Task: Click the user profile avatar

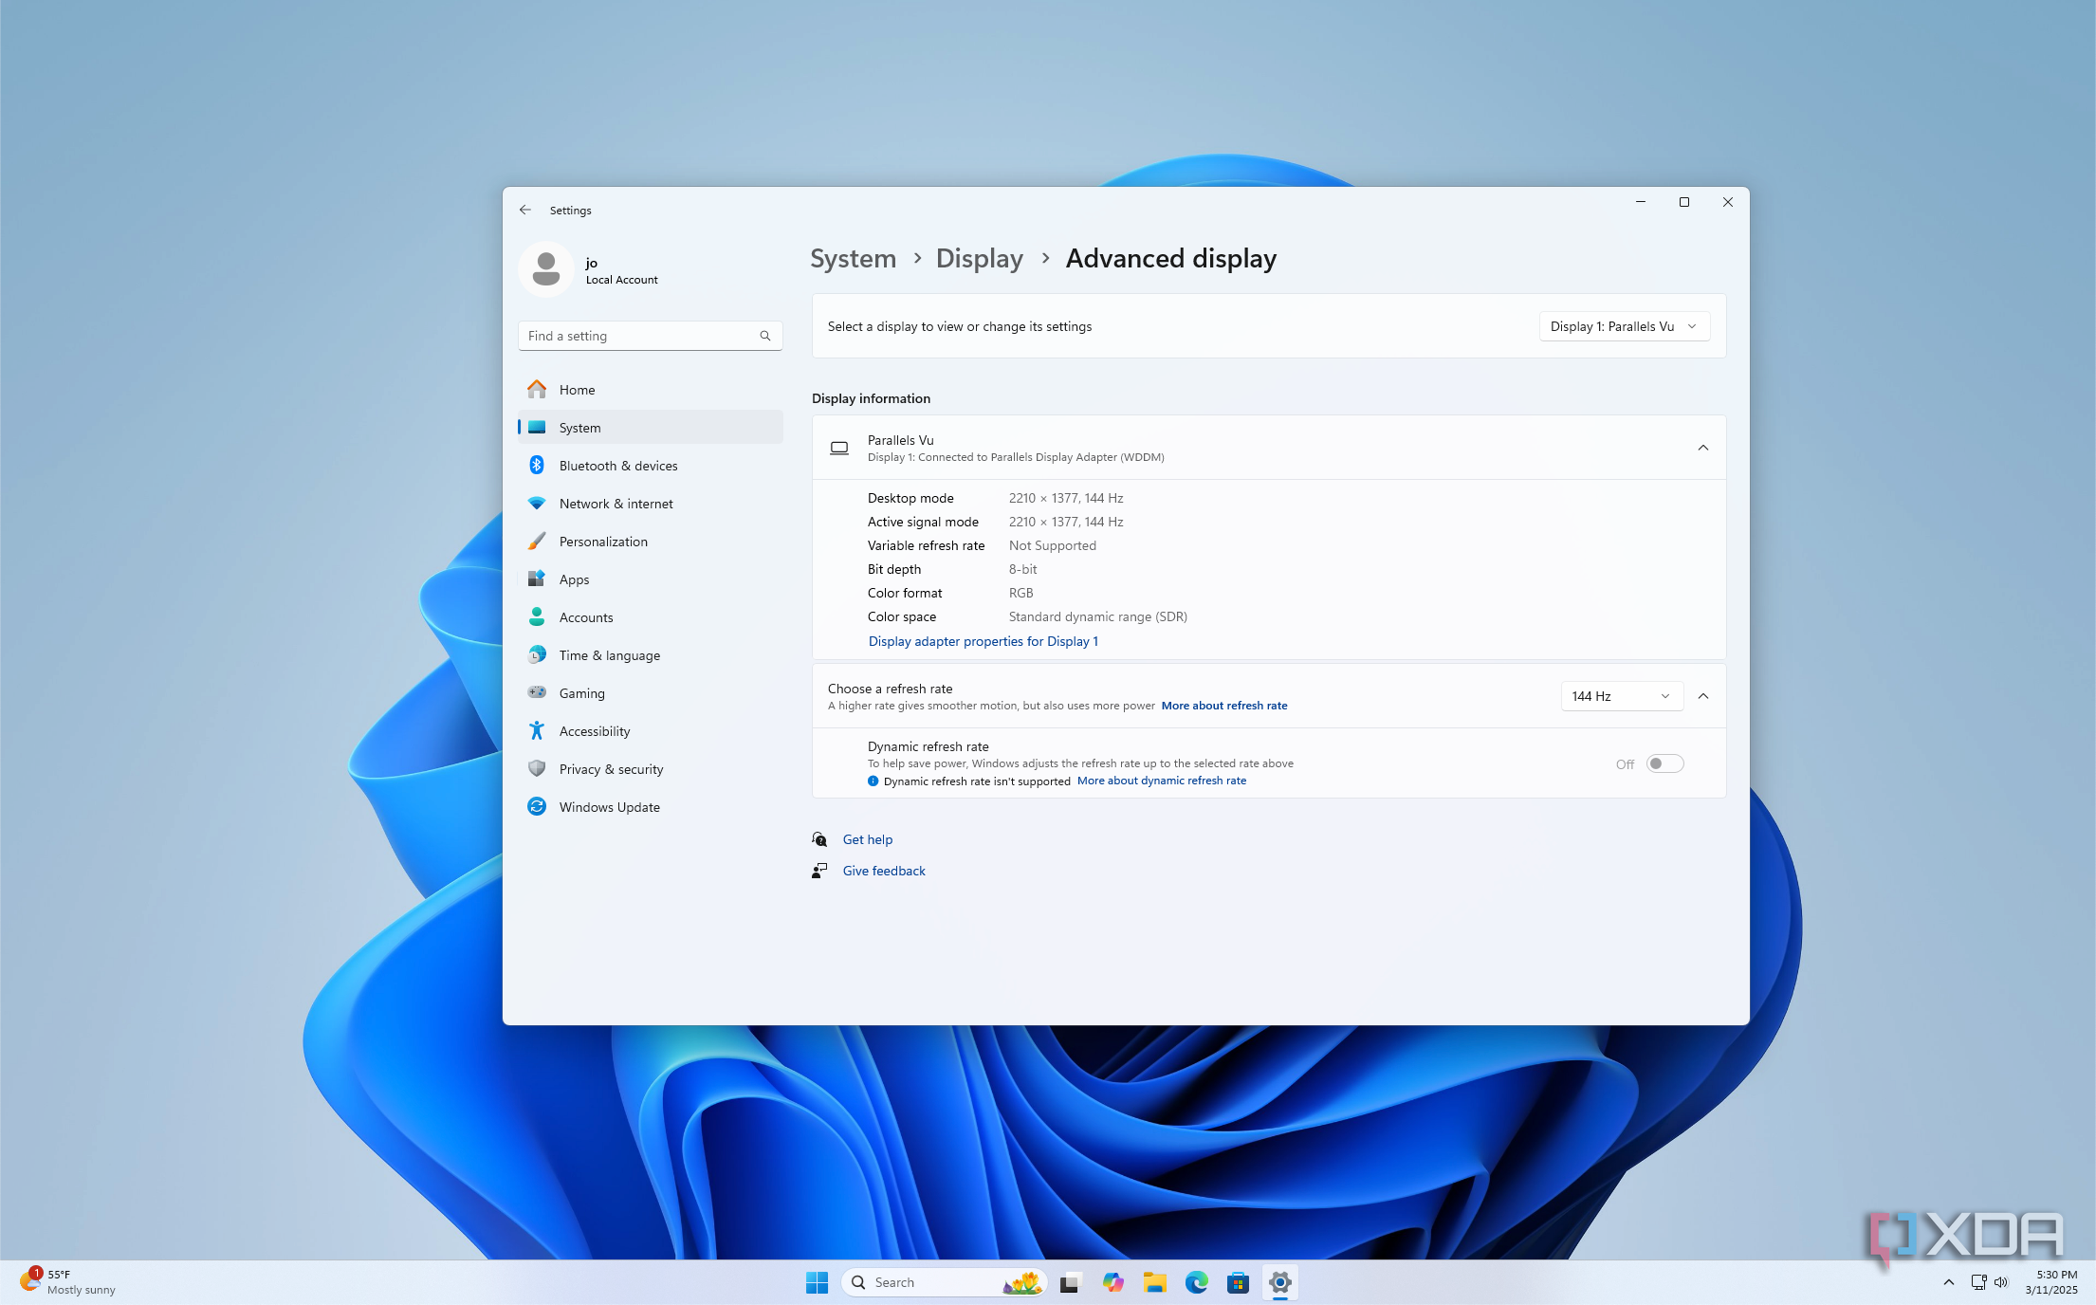Action: [x=546, y=268]
